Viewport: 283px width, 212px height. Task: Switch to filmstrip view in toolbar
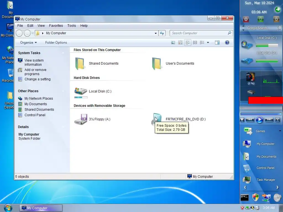point(173,43)
